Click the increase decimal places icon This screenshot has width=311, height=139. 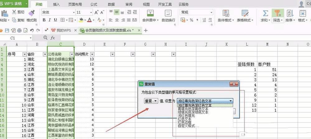(204, 20)
